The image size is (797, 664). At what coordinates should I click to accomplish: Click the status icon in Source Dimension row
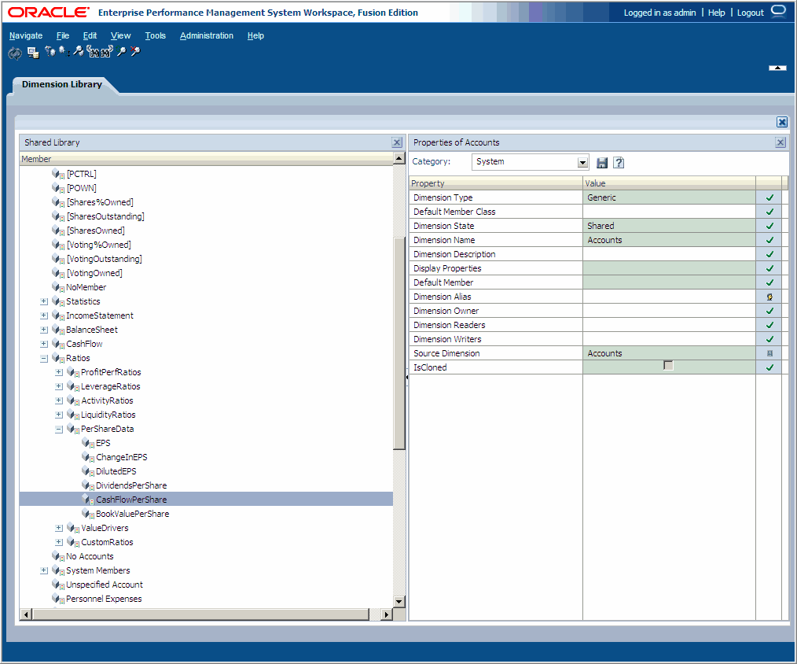click(769, 353)
